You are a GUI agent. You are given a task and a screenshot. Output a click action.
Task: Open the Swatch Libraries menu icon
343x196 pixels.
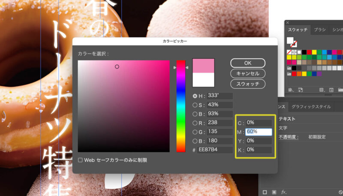[292, 90]
